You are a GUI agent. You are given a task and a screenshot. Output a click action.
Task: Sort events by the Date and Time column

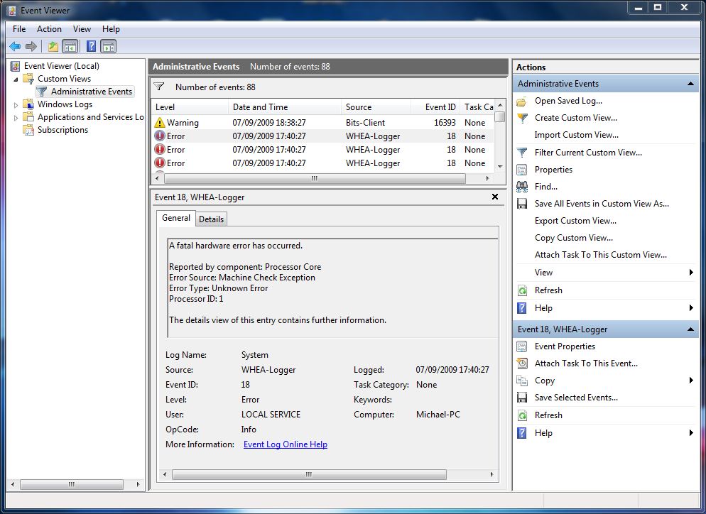pyautogui.click(x=260, y=107)
